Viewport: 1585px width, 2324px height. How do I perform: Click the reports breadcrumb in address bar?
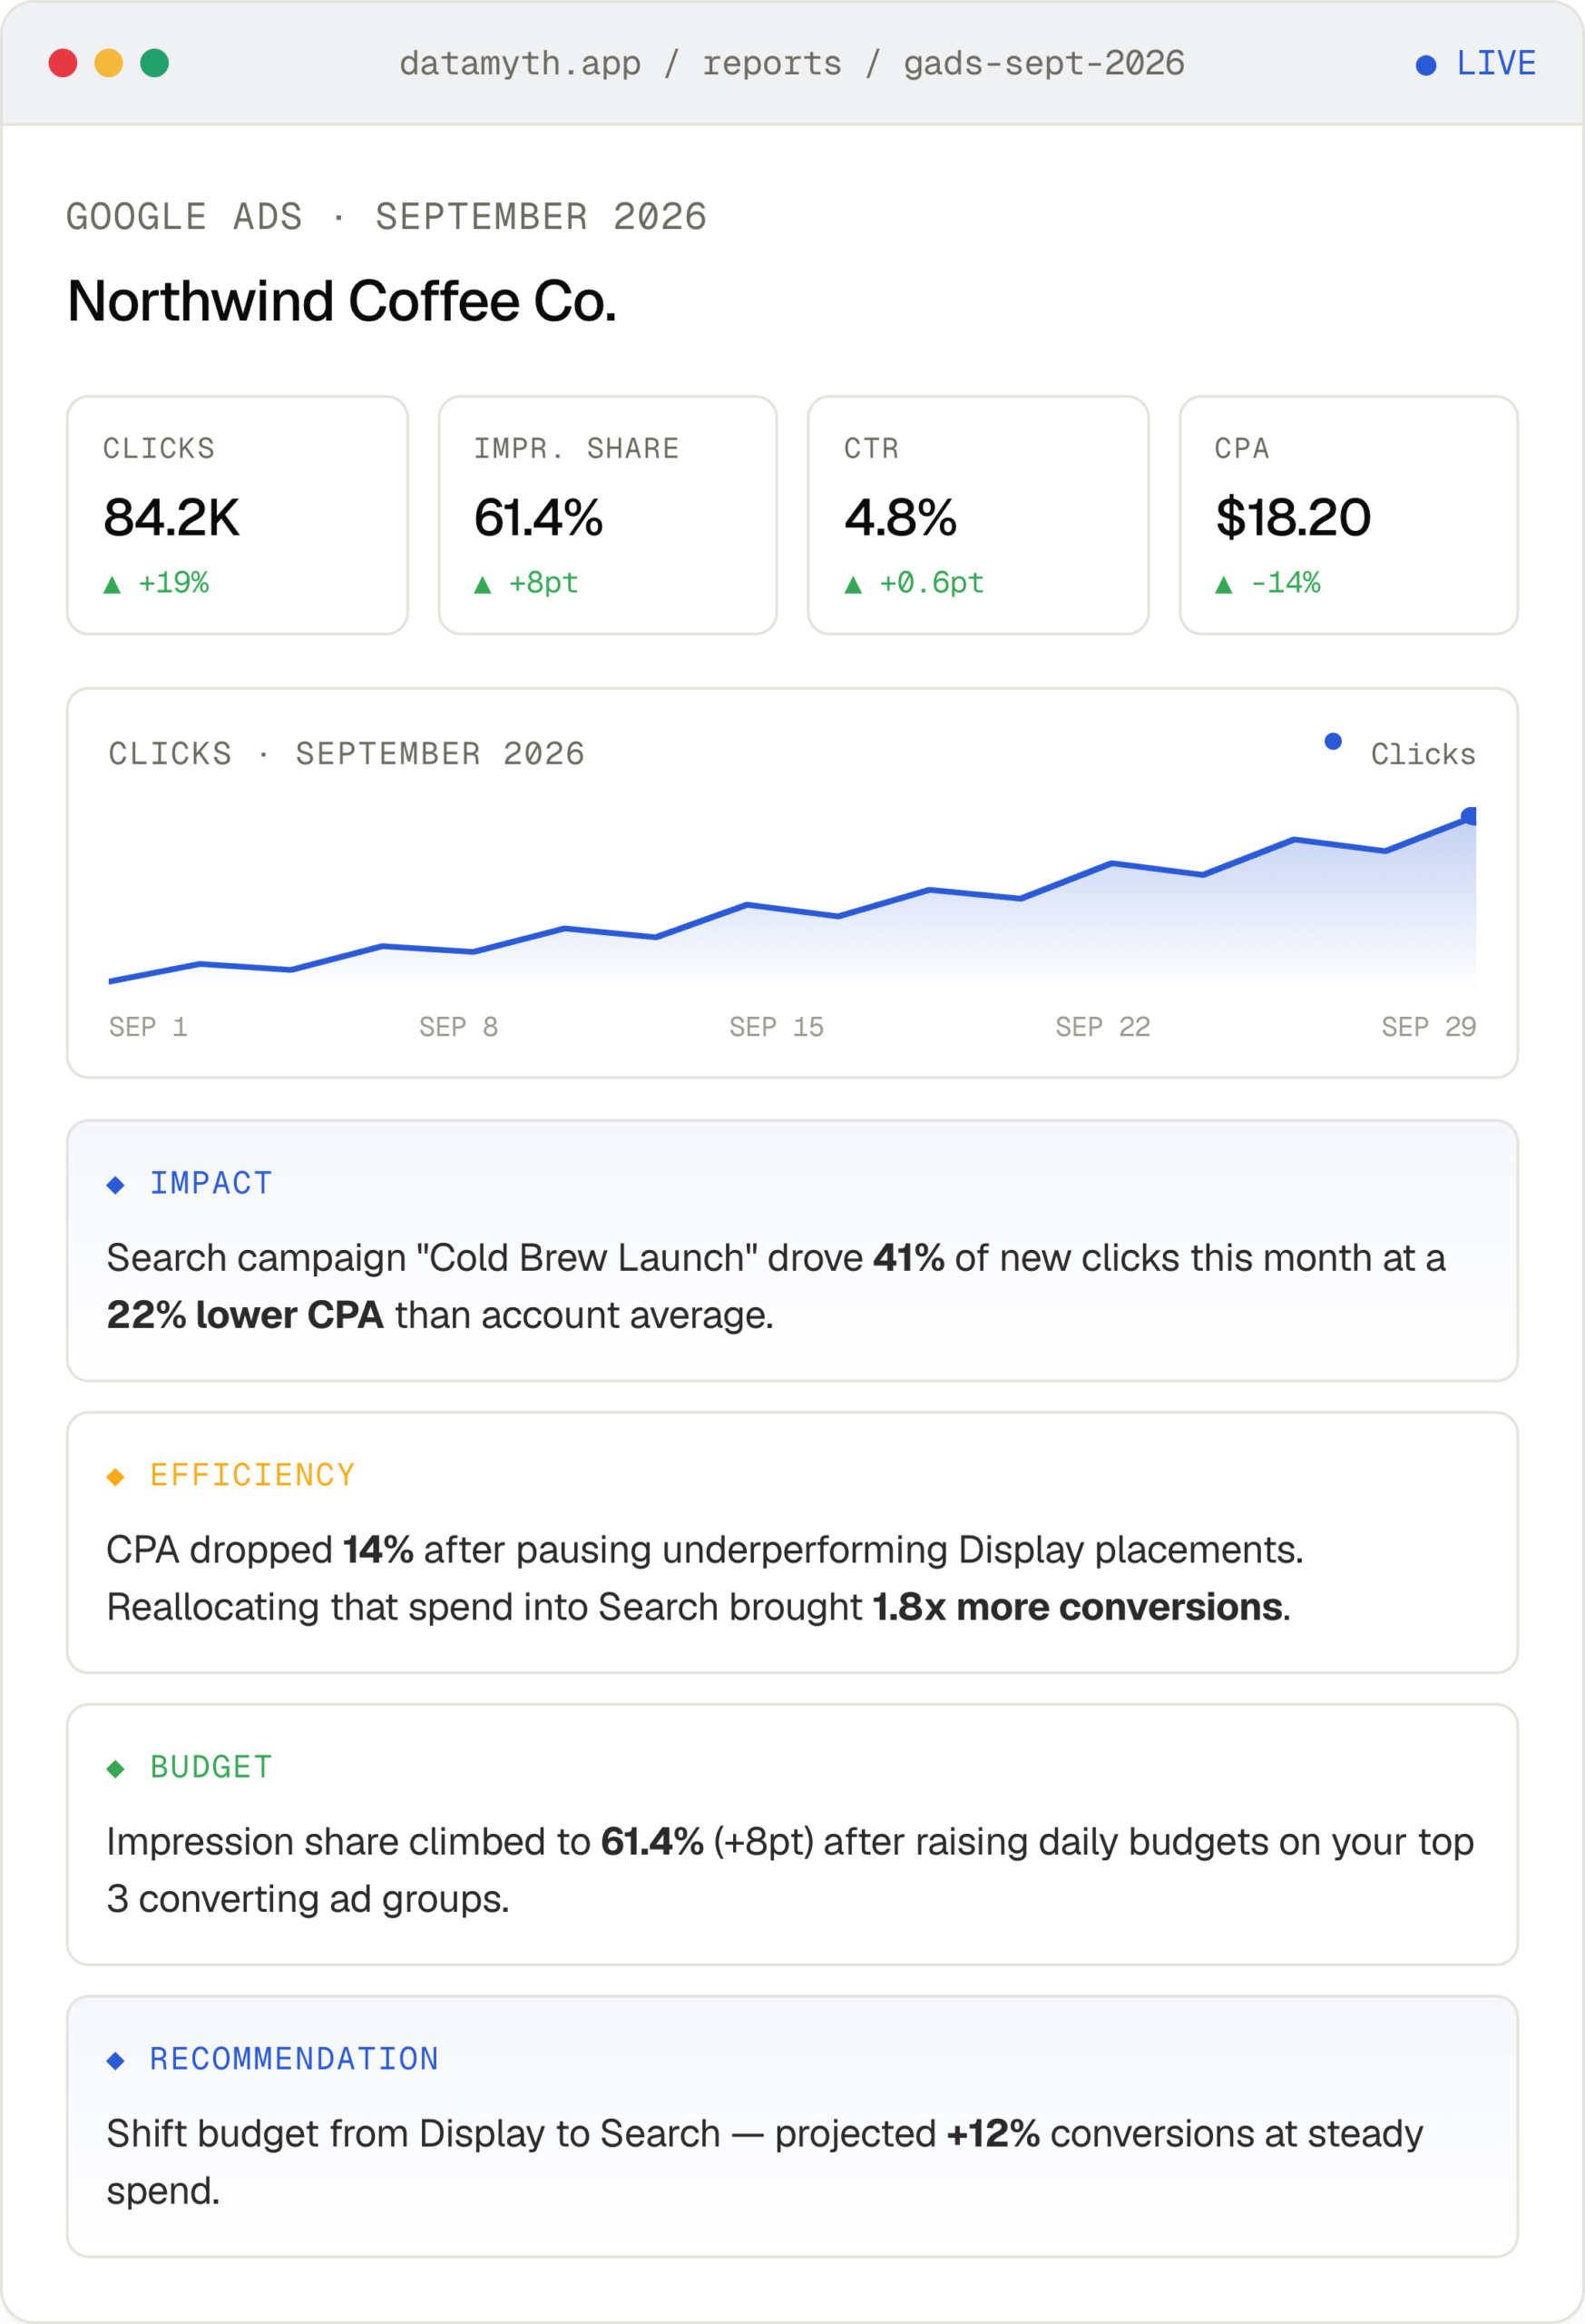pos(771,64)
